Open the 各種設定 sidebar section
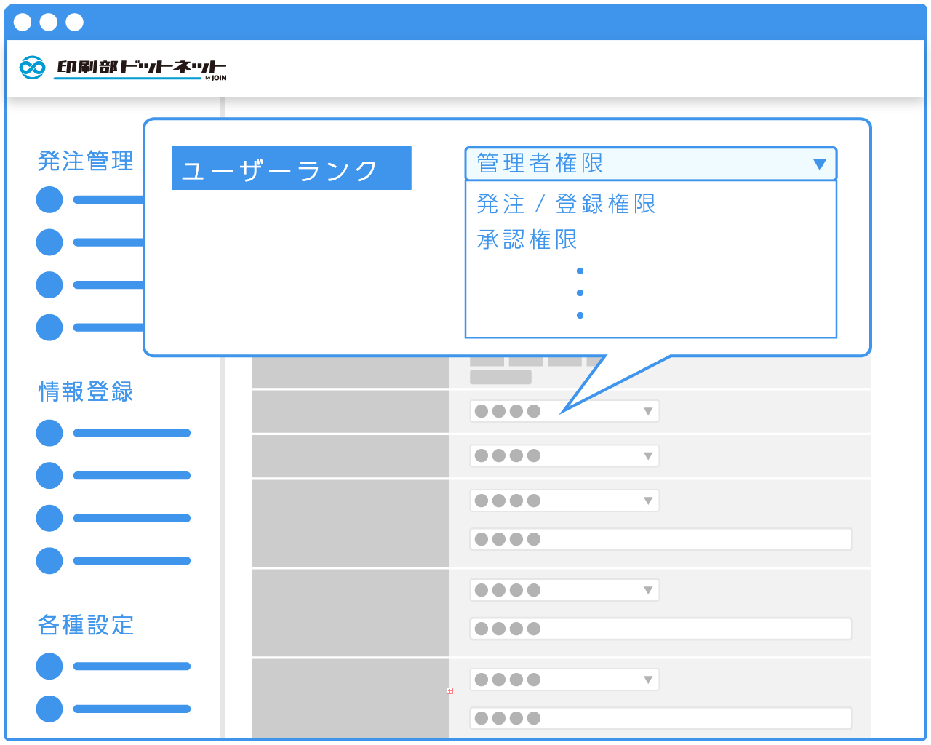 coord(86,624)
